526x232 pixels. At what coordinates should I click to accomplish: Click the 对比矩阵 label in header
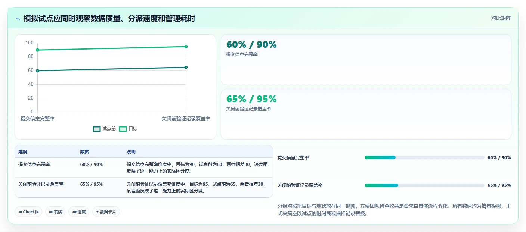pos(501,18)
